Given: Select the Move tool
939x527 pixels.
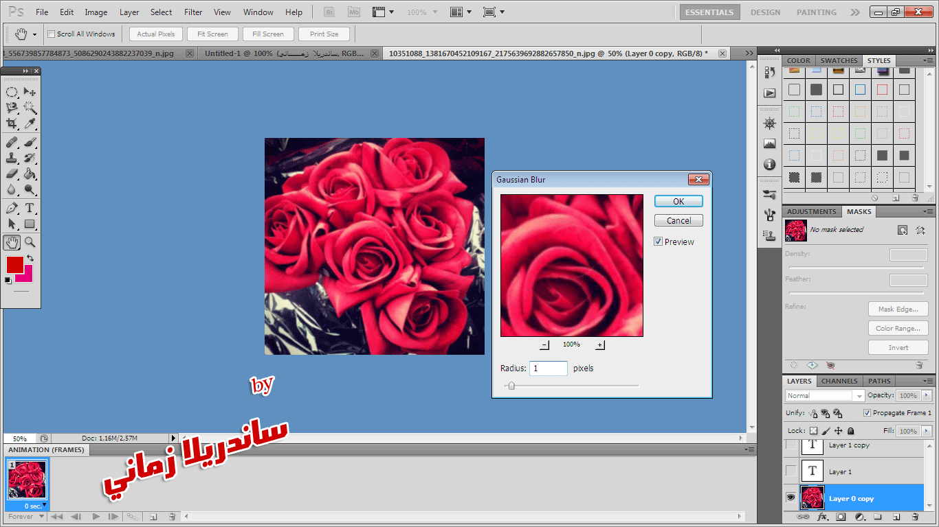Looking at the screenshot, I should [x=30, y=92].
